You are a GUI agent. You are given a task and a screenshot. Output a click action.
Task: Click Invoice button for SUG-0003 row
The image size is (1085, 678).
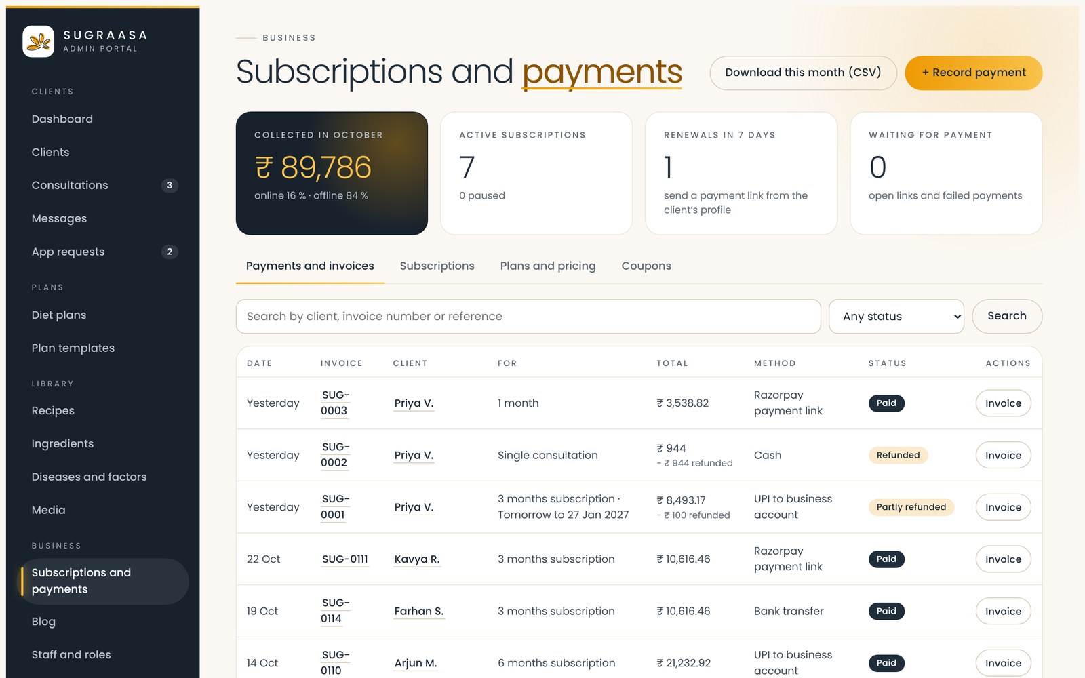tap(1003, 403)
